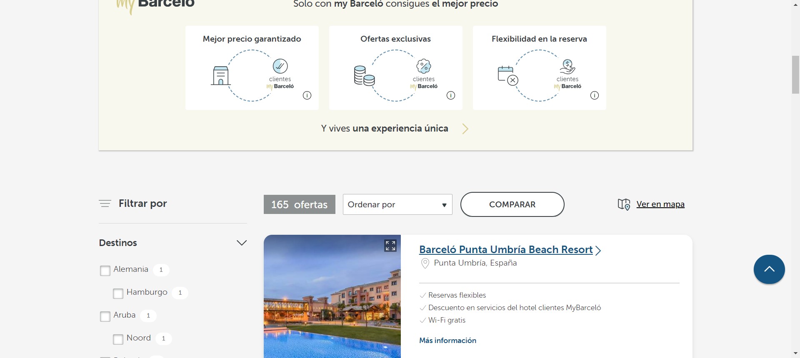Click info icon on Mejor precio garantizado card
The width and height of the screenshot is (800, 358).
tap(307, 95)
